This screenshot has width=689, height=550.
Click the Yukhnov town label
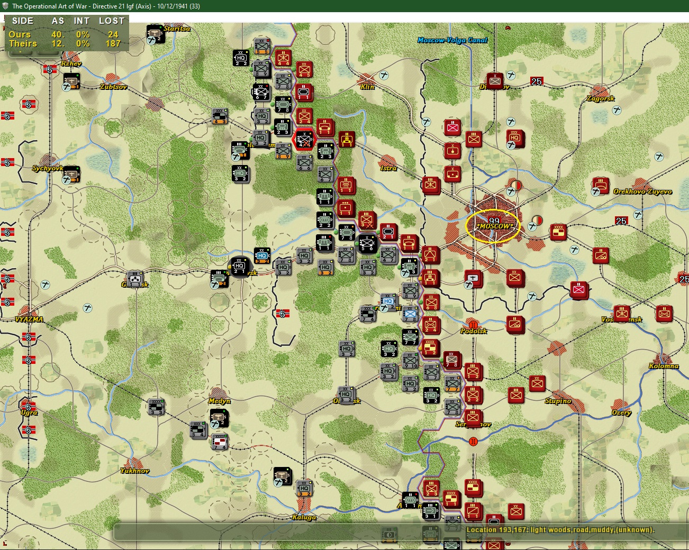tap(134, 471)
